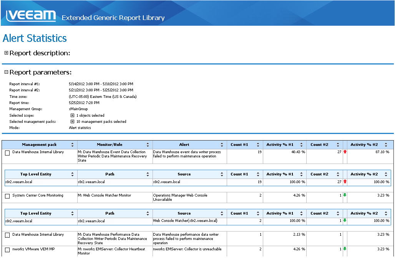Sort Source in Data Warehouse event detail table
Image resolution: width=395 pixels, height=258 pixels.
(x=222, y=174)
